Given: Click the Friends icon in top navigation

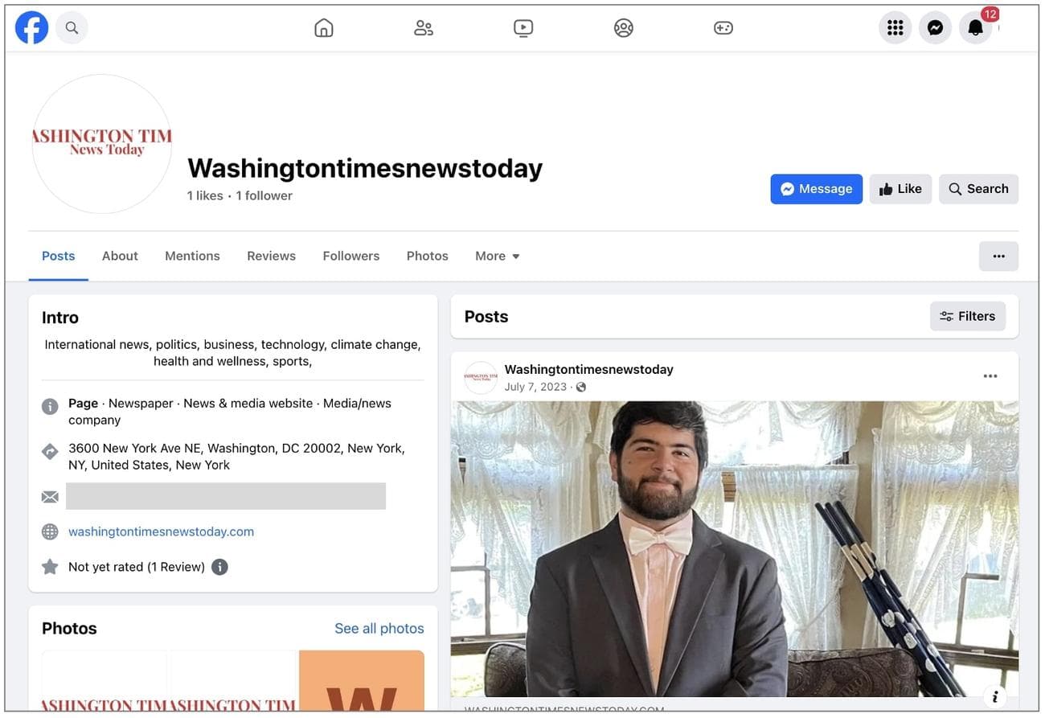Looking at the screenshot, I should [424, 27].
